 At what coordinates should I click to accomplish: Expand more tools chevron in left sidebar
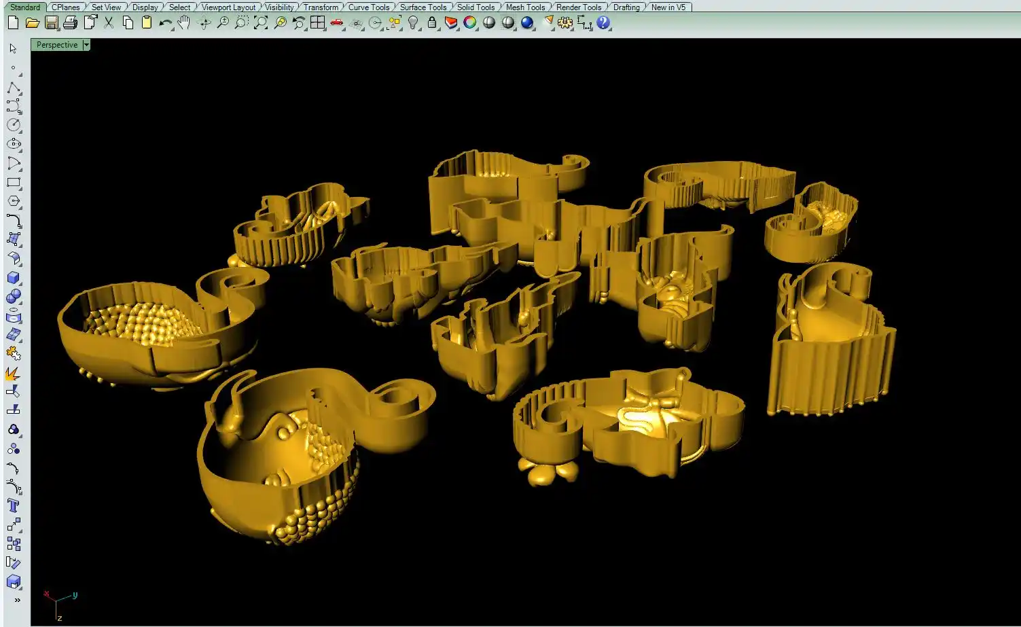pyautogui.click(x=17, y=600)
